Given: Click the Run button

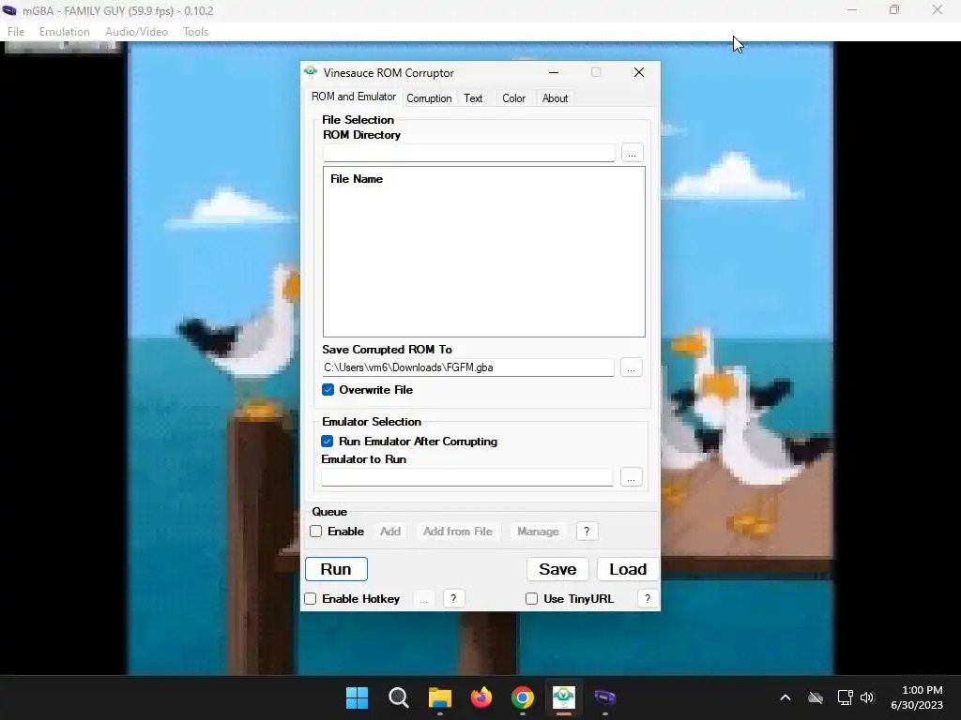Looking at the screenshot, I should click(336, 569).
